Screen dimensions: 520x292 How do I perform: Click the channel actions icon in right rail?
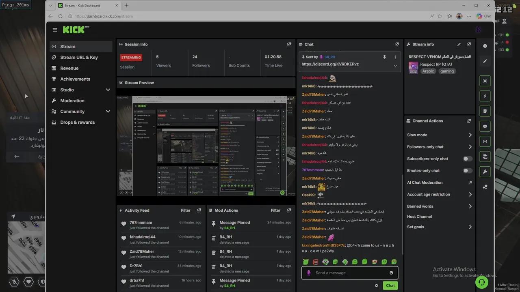coord(485,157)
